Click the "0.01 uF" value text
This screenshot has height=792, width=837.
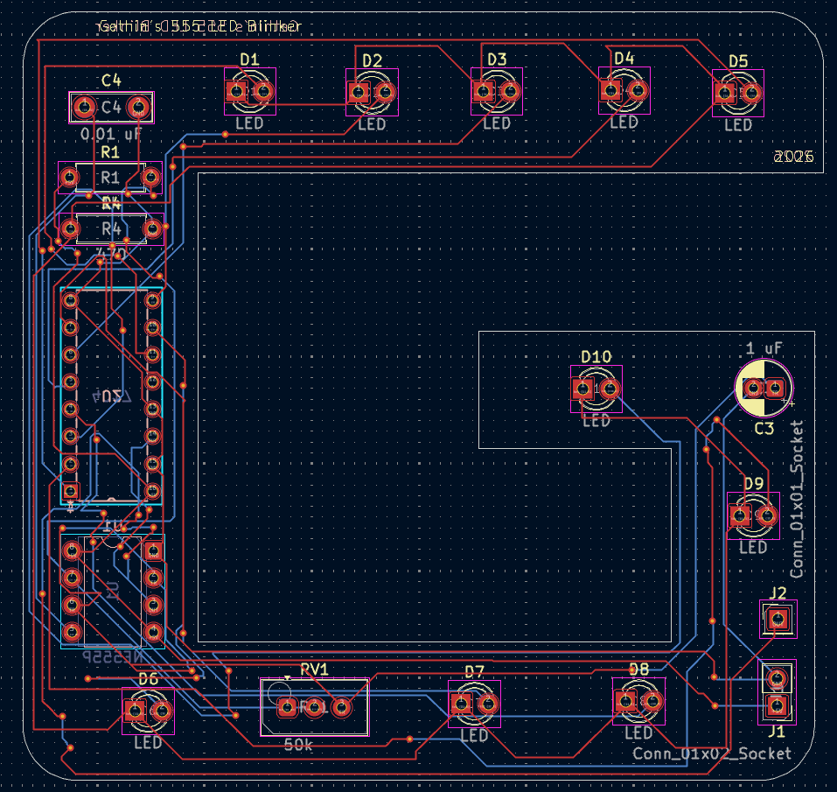coord(112,134)
